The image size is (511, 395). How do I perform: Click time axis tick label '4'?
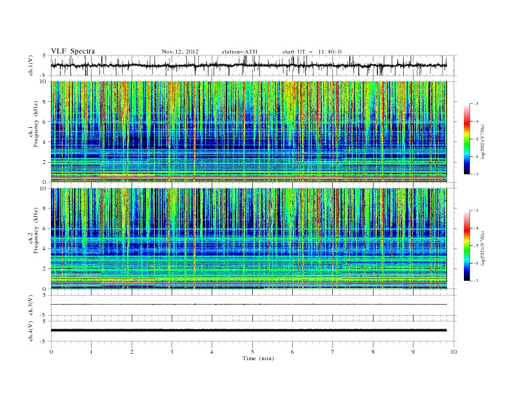212,352
